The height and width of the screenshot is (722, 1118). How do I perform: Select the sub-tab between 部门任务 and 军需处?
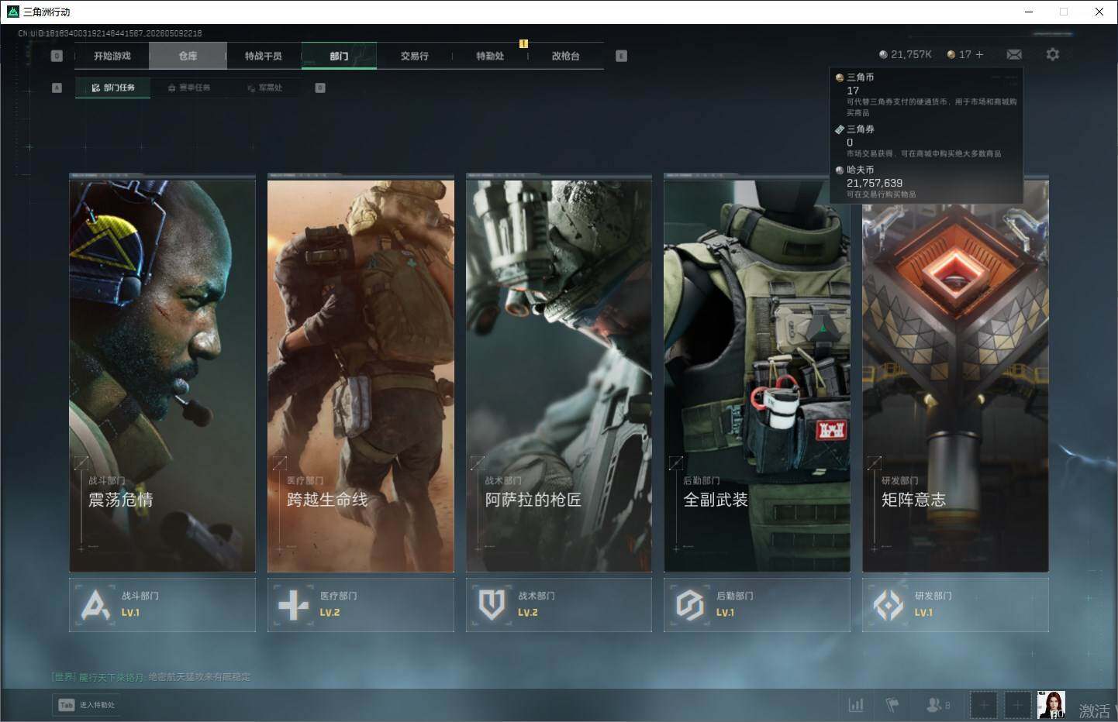coord(189,88)
